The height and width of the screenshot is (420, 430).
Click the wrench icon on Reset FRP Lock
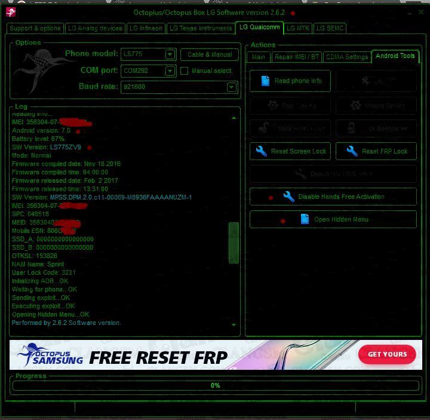pos(352,151)
